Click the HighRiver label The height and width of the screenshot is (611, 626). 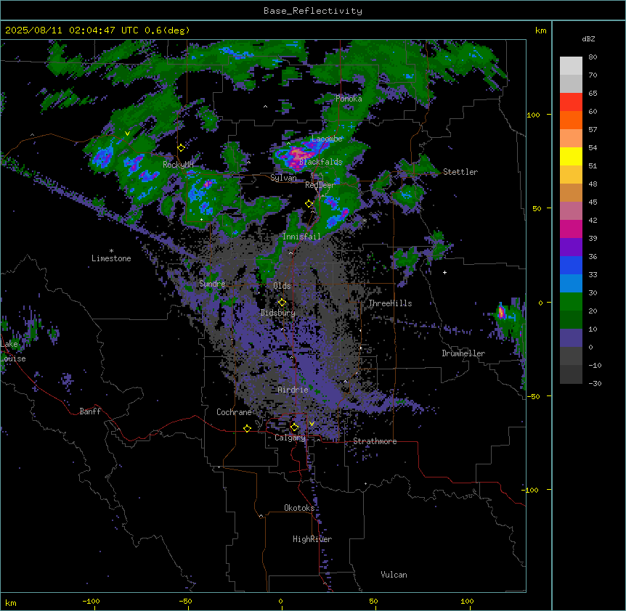coord(312,539)
